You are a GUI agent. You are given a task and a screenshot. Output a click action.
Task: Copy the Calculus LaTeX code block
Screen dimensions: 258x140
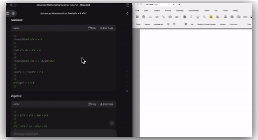92,28
